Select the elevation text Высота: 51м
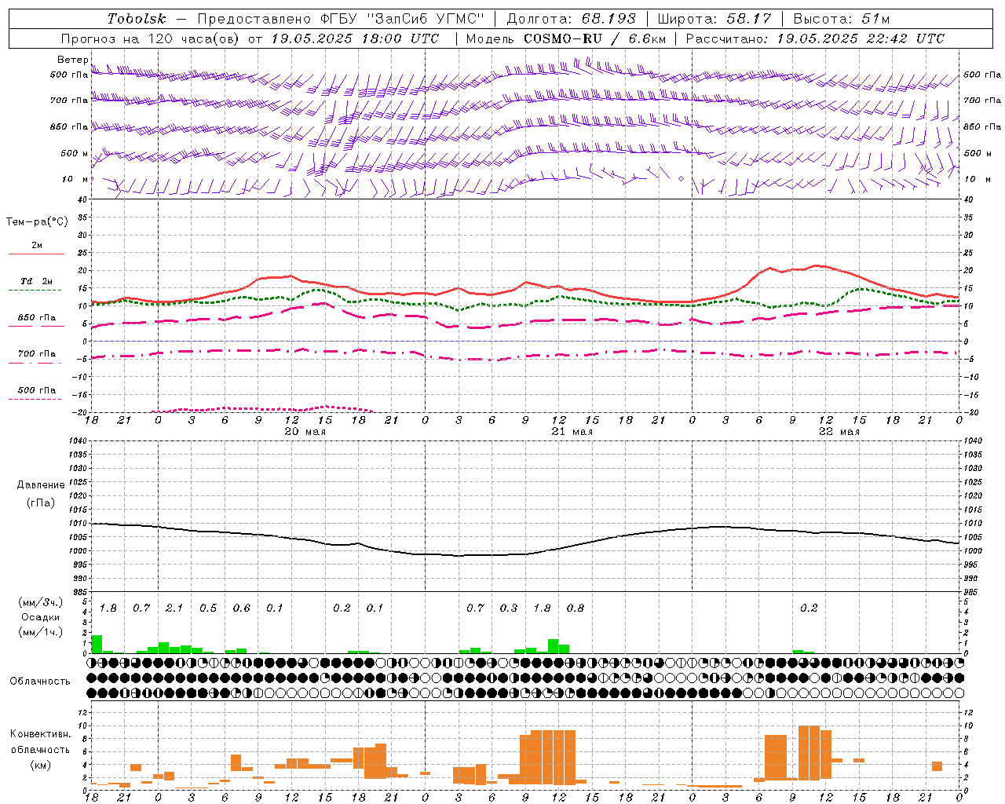1005x804 pixels. 842,19
